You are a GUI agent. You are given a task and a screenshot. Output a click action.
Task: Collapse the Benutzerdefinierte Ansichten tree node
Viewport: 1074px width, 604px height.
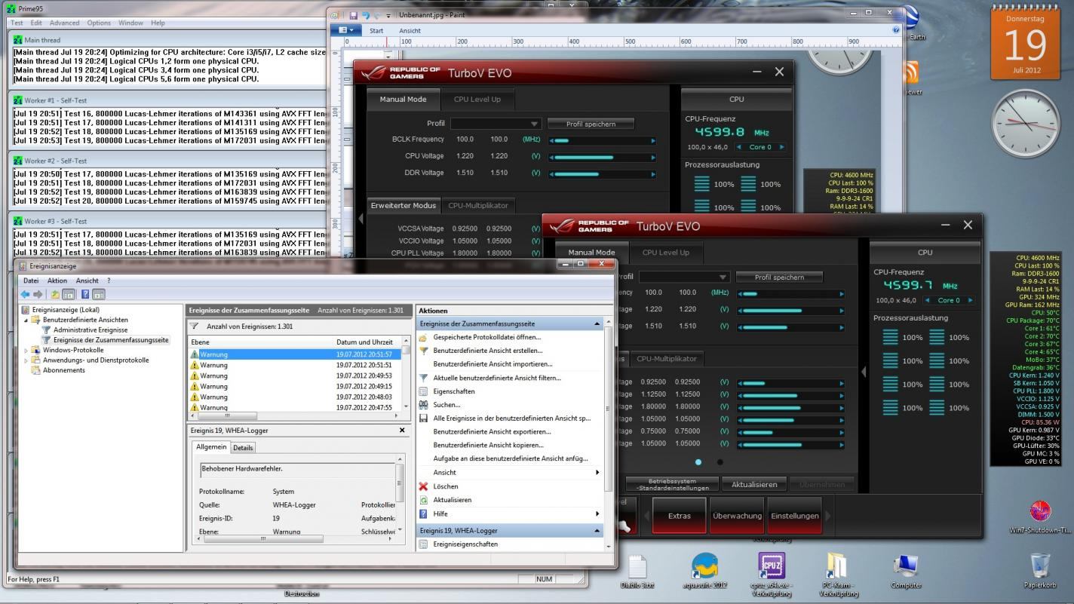(27, 320)
